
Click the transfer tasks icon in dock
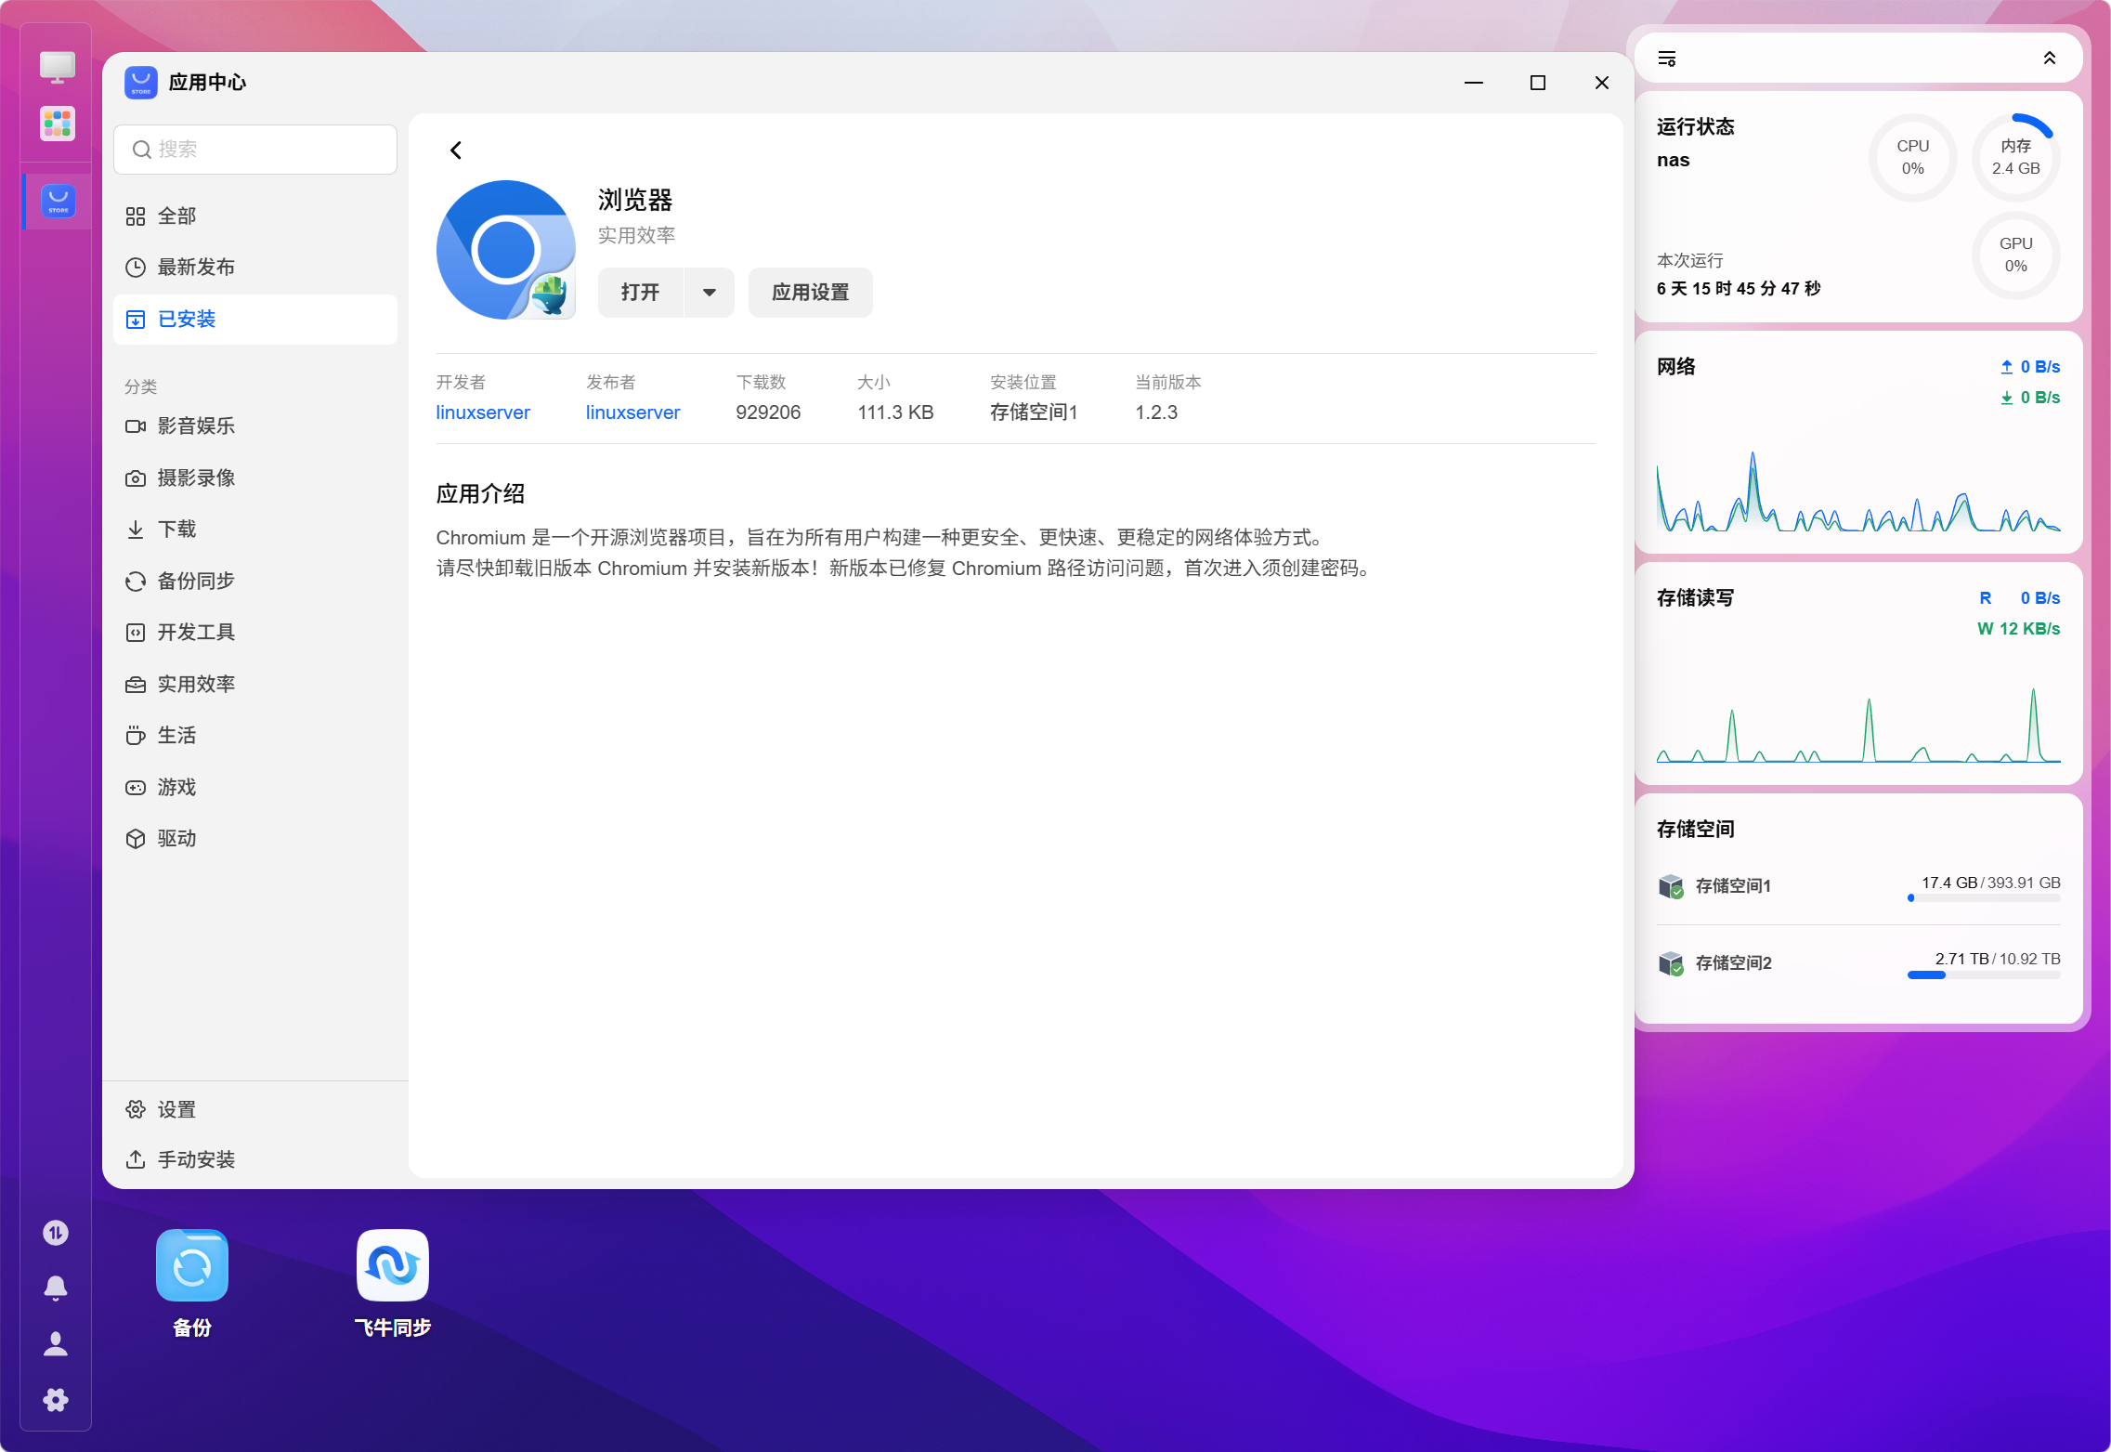tap(56, 1233)
